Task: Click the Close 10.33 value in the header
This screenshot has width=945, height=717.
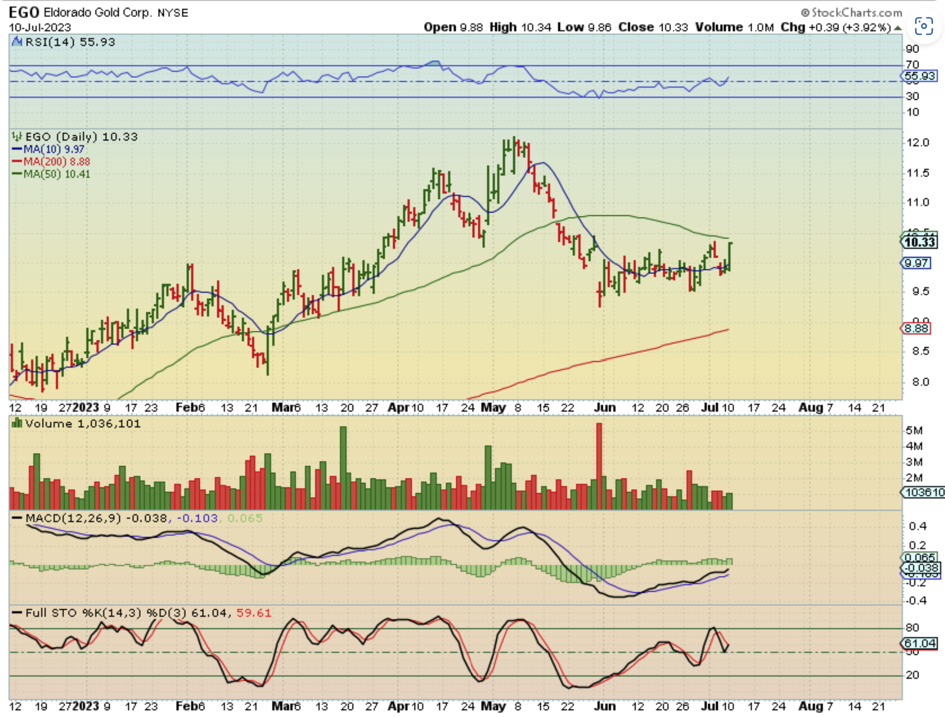Action: [x=653, y=27]
